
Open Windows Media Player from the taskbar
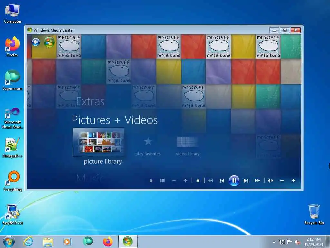tap(68, 242)
